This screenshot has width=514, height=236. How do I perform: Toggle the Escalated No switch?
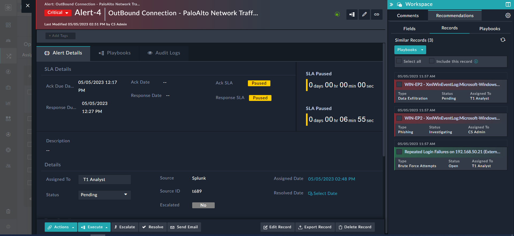point(203,205)
